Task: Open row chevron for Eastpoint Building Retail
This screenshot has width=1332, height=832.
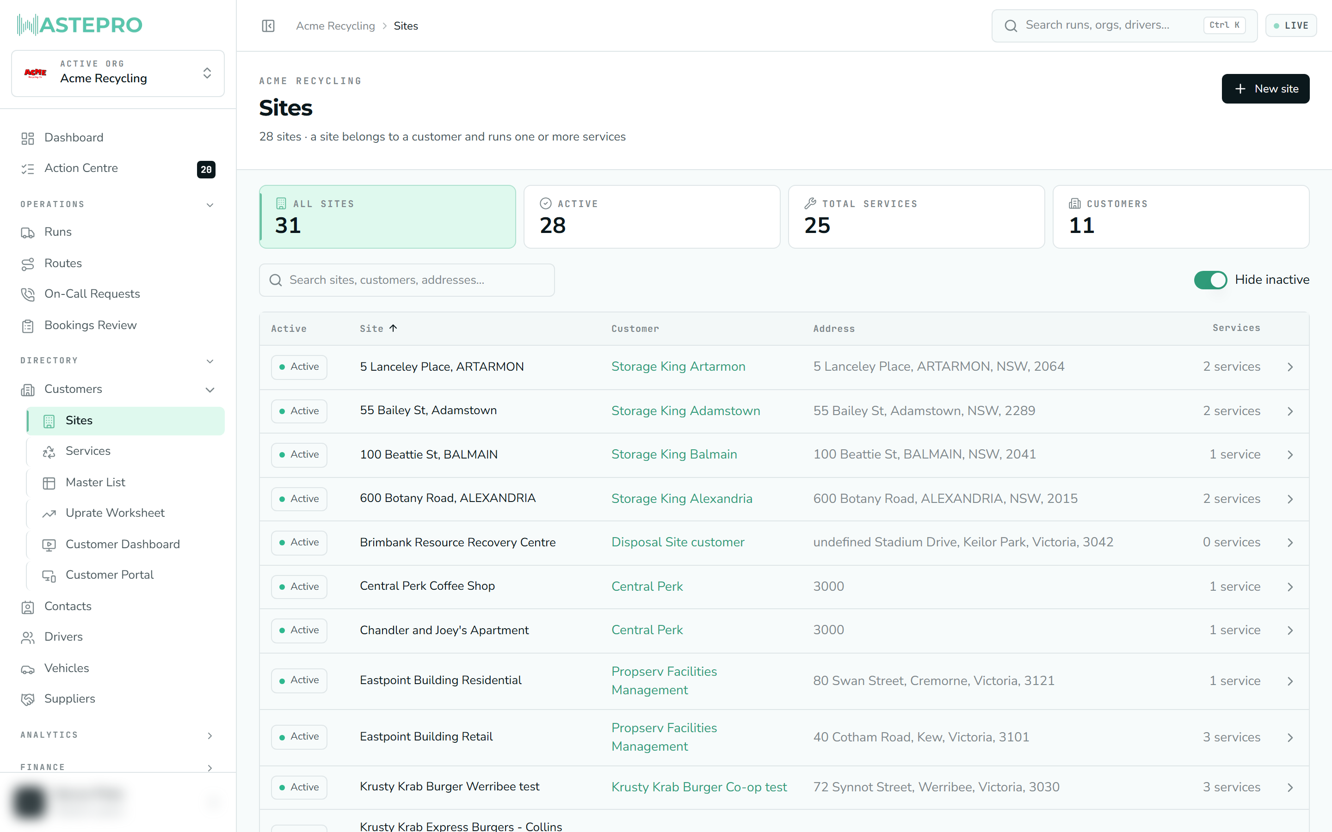Action: tap(1289, 738)
